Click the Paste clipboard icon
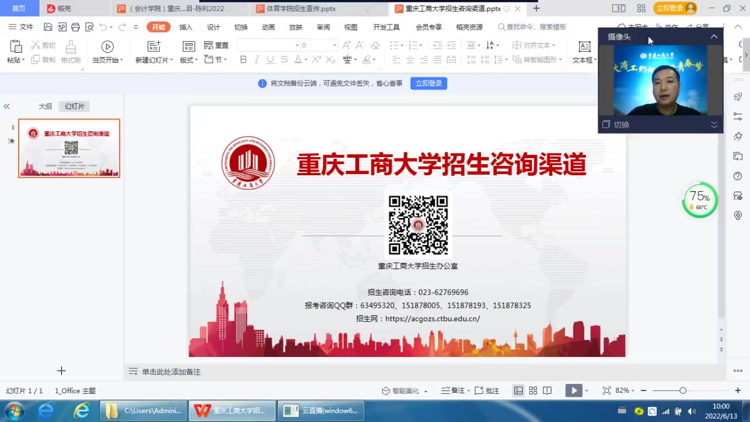 pyautogui.click(x=16, y=47)
